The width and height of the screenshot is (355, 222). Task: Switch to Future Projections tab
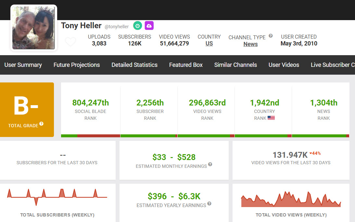[x=77, y=65]
